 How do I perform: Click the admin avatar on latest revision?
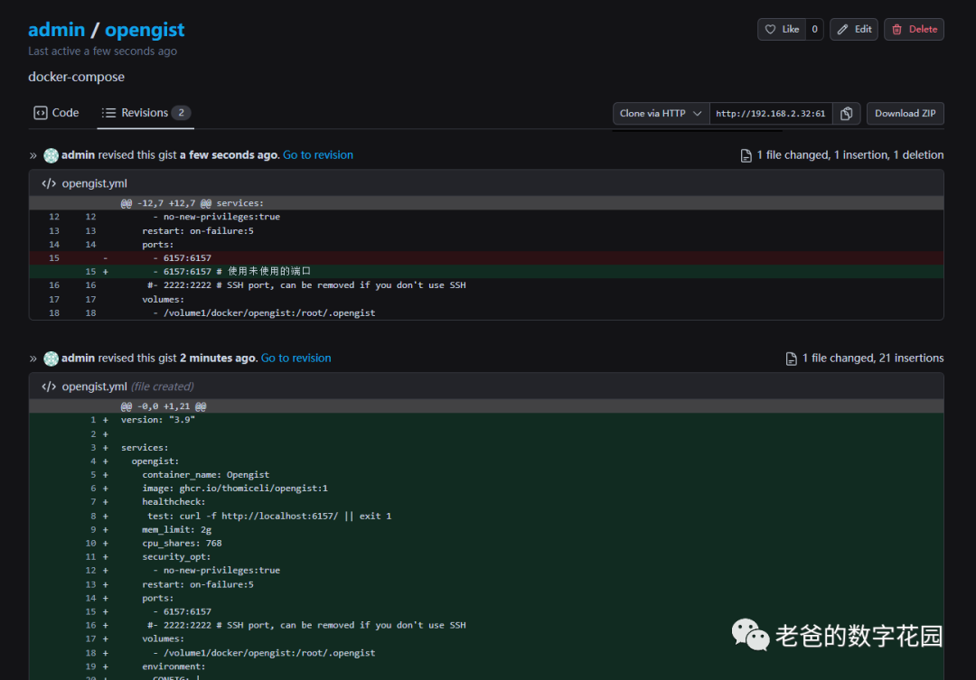click(51, 155)
